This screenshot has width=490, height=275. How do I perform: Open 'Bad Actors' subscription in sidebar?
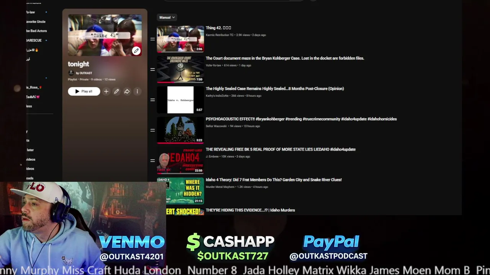[36, 31]
